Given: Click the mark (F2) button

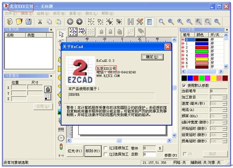Looking at the screenshot, I should 93,151.
